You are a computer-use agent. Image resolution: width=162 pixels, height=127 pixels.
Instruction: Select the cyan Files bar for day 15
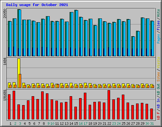pyautogui.click(x=77, y=33)
